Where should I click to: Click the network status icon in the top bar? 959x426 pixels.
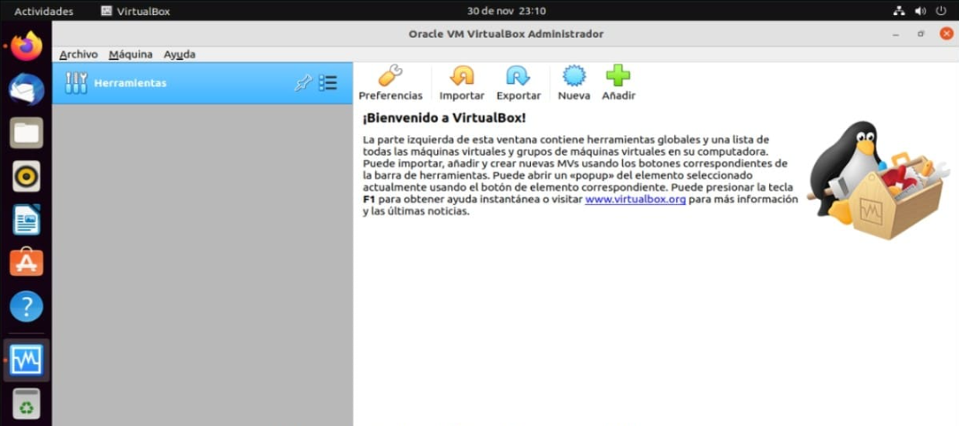[899, 11]
